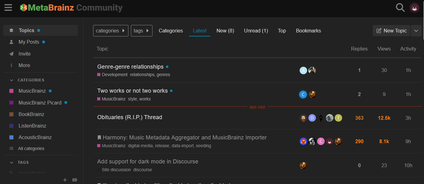Switch to the Top tab
Image resolution: width=424 pixels, height=184 pixels.
point(282,31)
